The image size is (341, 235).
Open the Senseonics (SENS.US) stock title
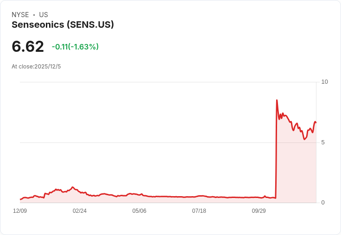tap(63, 25)
